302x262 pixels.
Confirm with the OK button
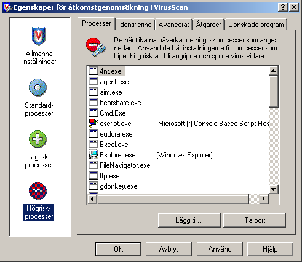pyautogui.click(x=118, y=249)
